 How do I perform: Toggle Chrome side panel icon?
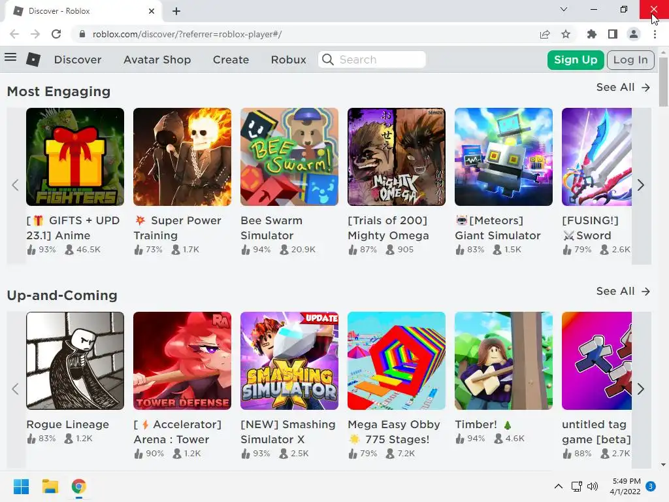tap(613, 34)
